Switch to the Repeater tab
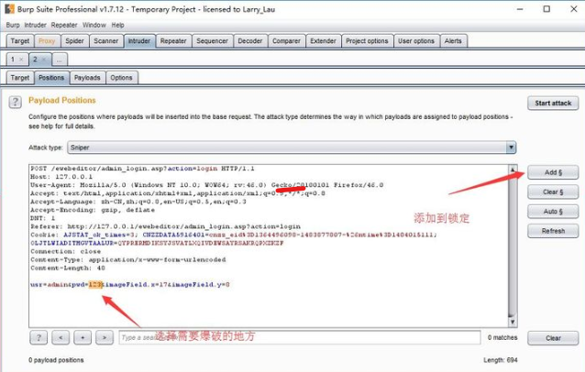This screenshot has width=585, height=372. 173,41
